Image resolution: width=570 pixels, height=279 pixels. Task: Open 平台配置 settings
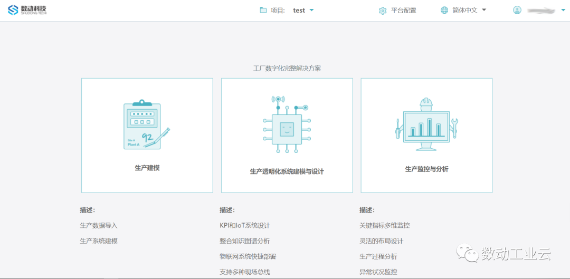pos(404,11)
